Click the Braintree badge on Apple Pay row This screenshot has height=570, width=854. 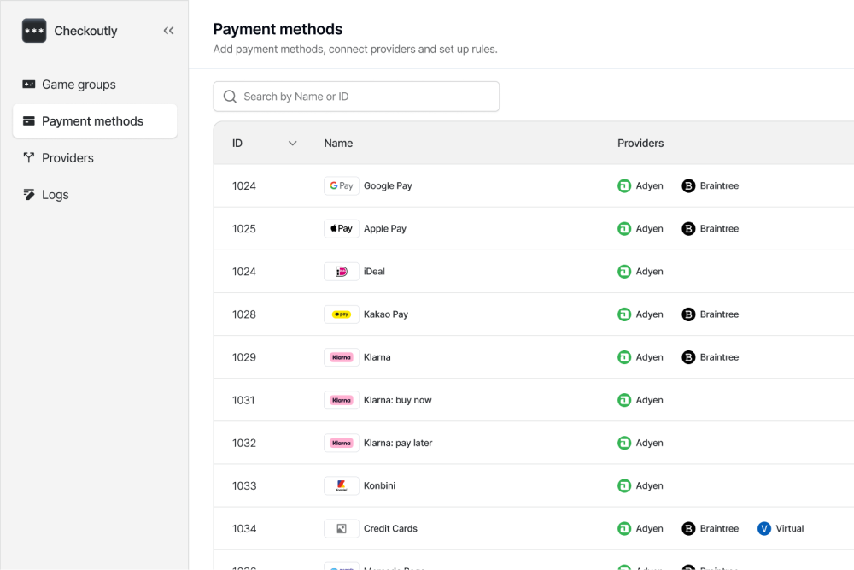click(x=710, y=228)
